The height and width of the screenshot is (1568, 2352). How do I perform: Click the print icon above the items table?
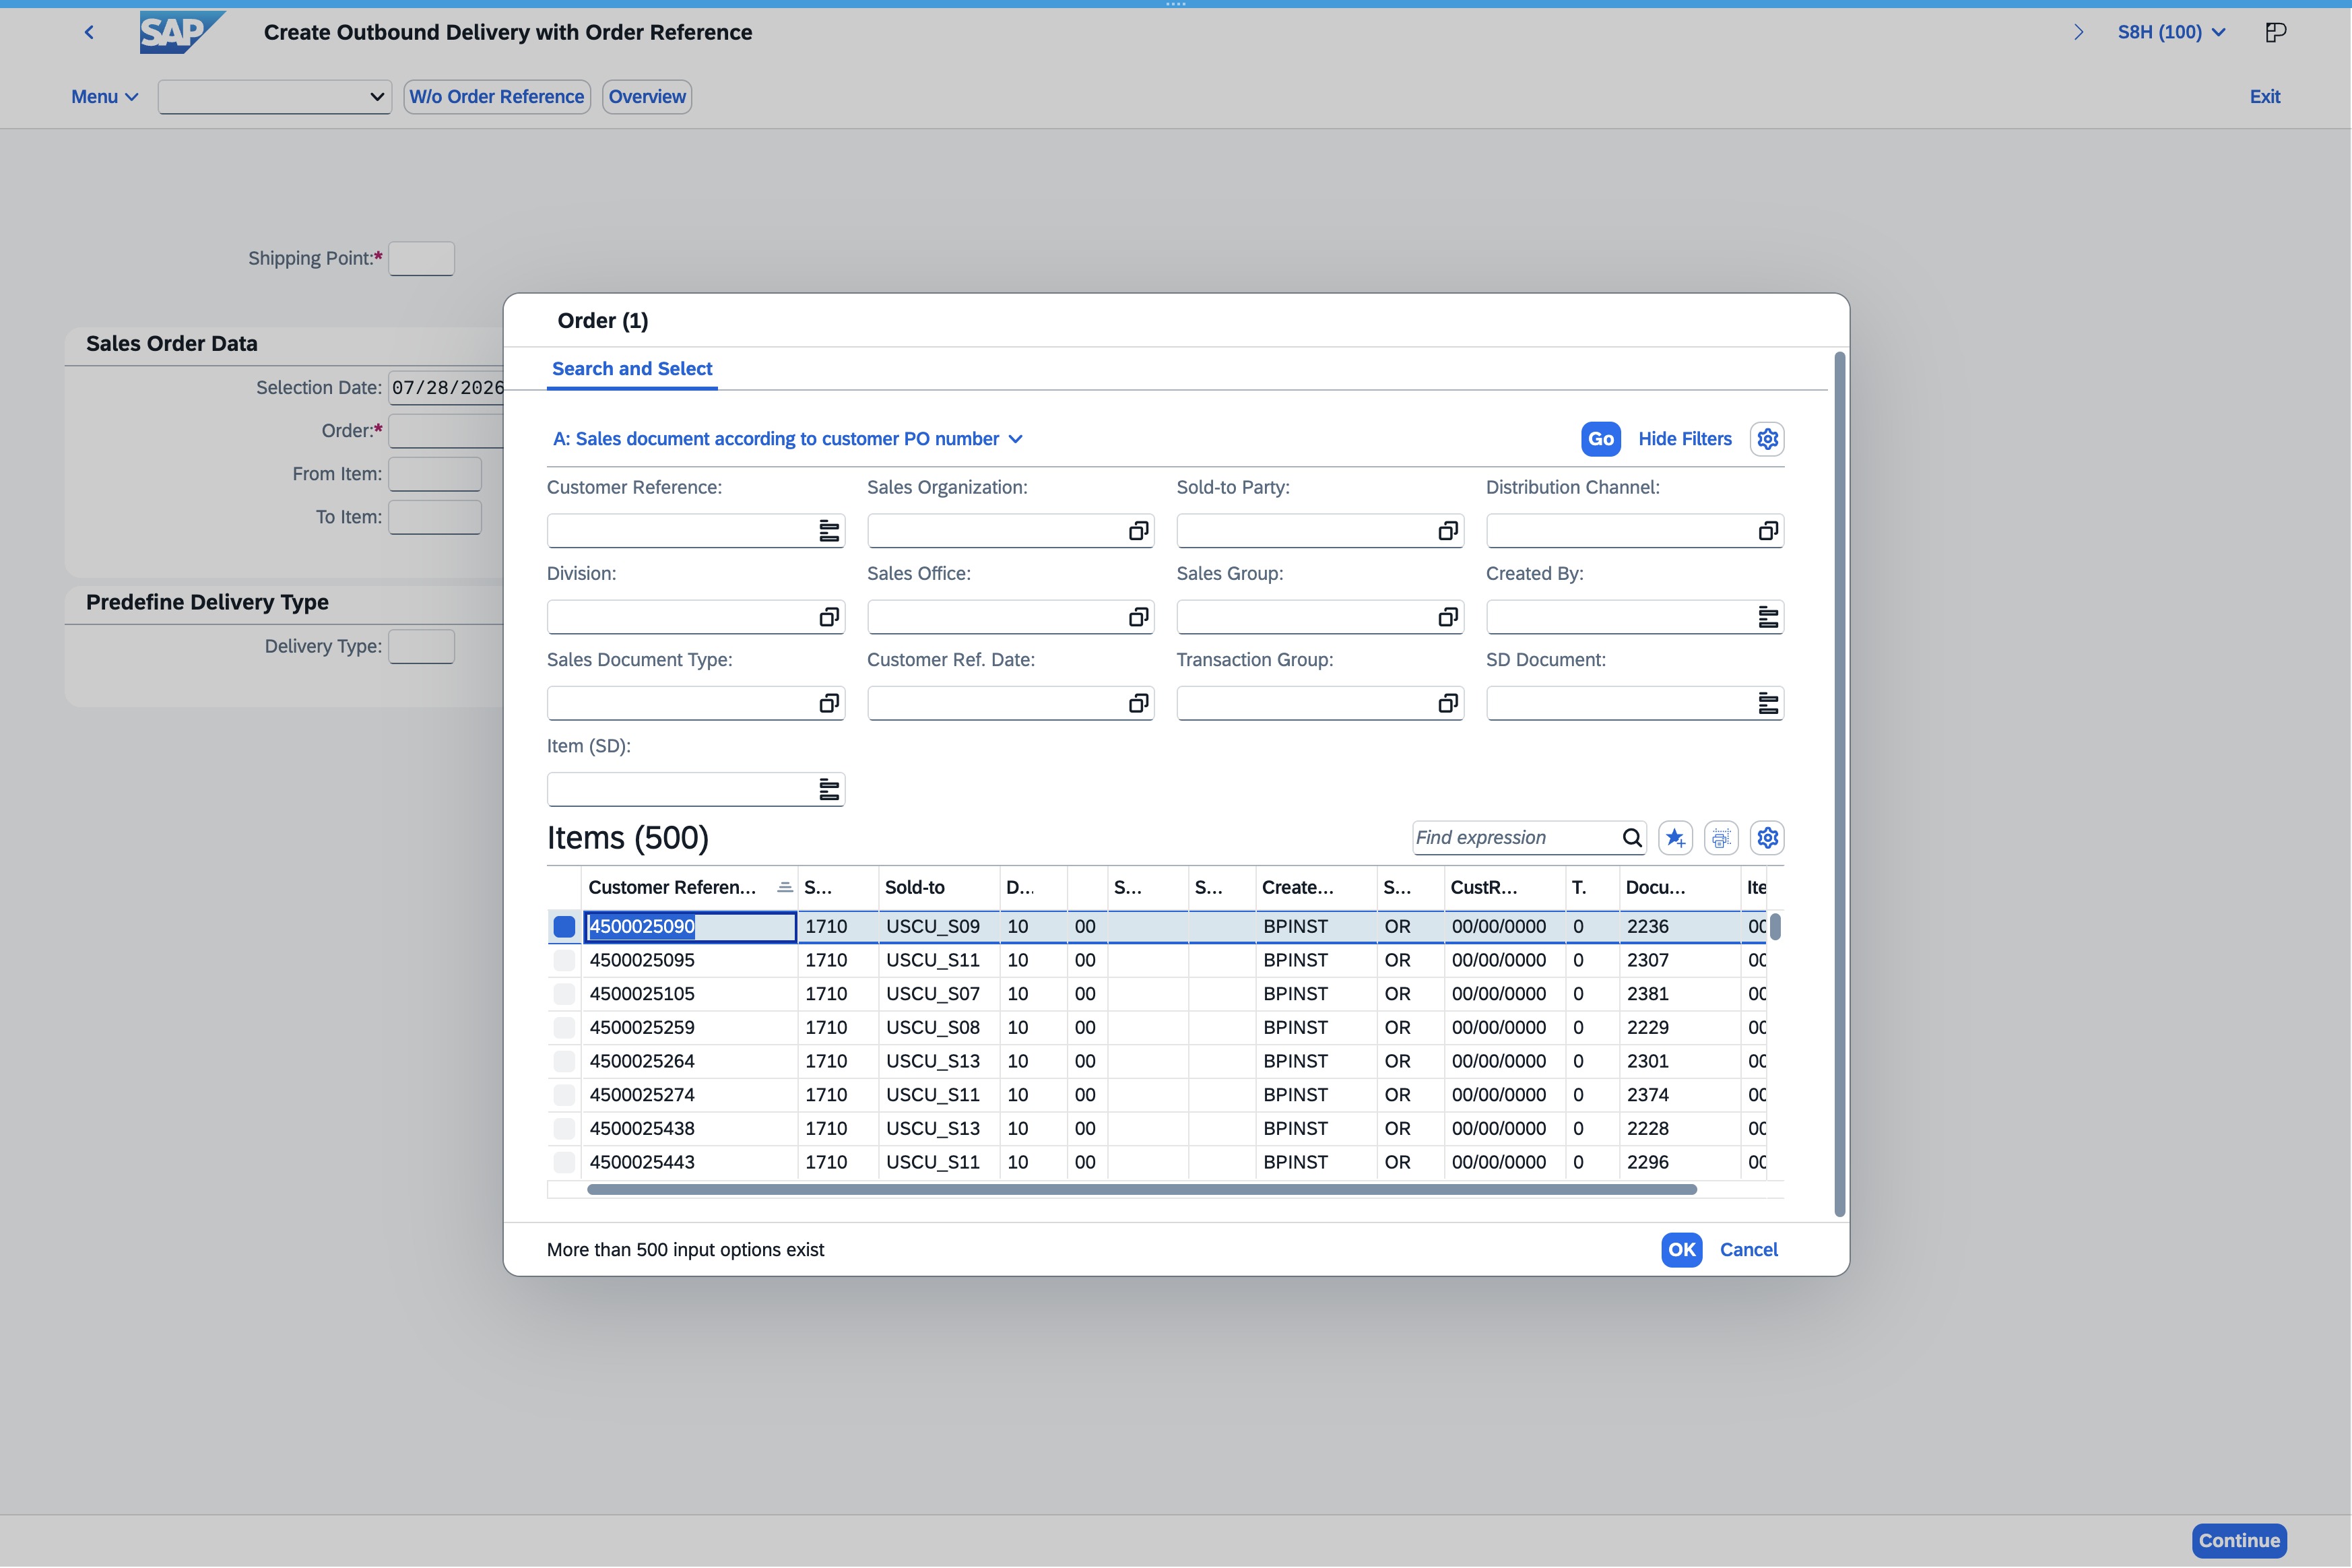coord(1721,838)
